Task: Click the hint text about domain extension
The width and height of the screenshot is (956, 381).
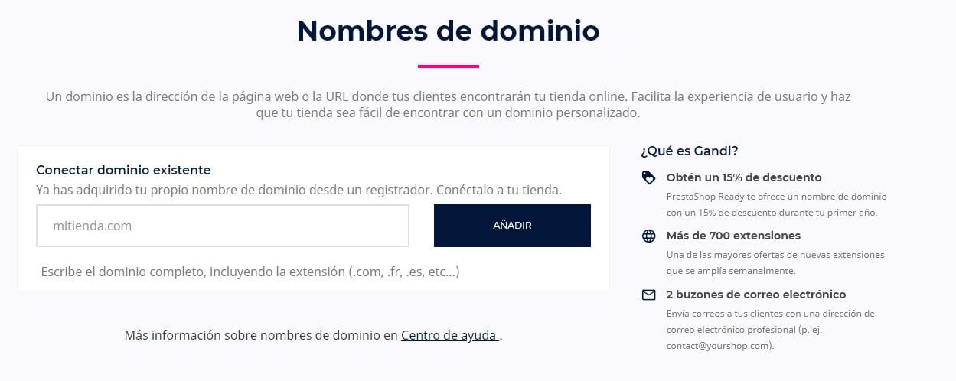Action: (250, 272)
